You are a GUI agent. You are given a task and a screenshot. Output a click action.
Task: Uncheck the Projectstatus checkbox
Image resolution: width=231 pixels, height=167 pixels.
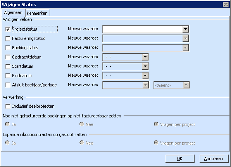[x=8, y=29]
